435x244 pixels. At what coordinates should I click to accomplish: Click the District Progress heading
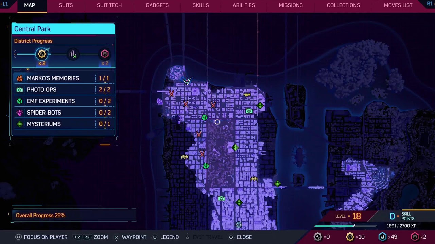pos(33,41)
